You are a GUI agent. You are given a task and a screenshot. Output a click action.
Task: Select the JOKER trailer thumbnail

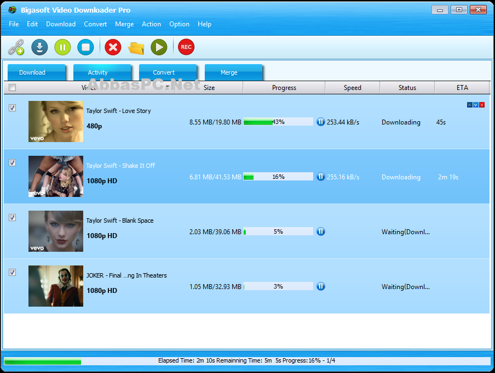[56, 286]
